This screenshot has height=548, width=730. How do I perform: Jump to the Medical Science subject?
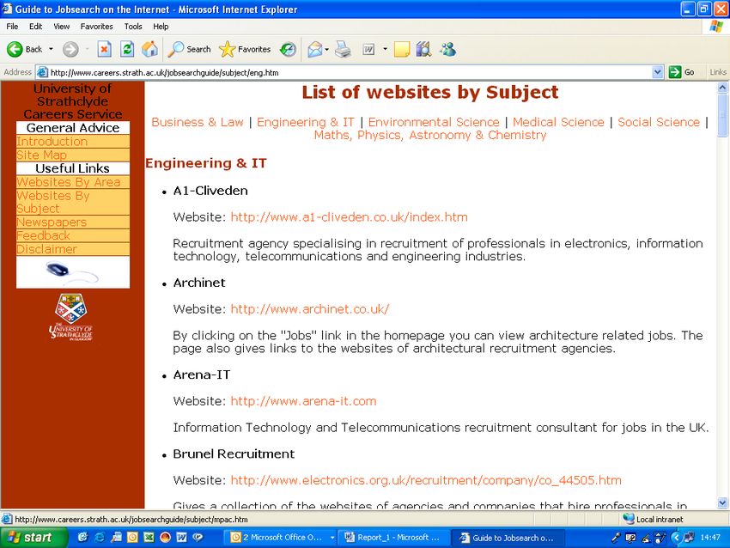(558, 122)
